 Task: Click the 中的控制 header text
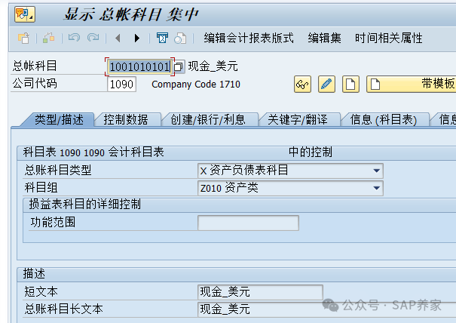pyautogui.click(x=311, y=152)
